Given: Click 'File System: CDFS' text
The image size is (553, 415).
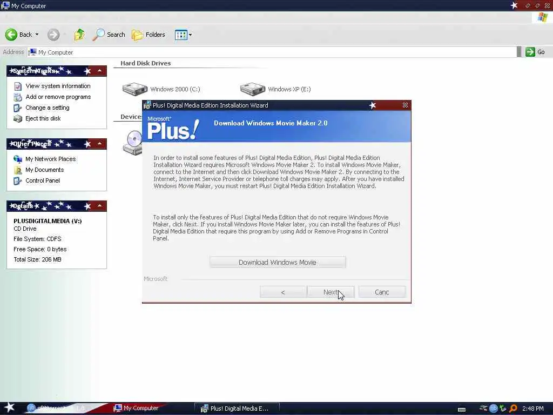Looking at the screenshot, I should (x=37, y=239).
